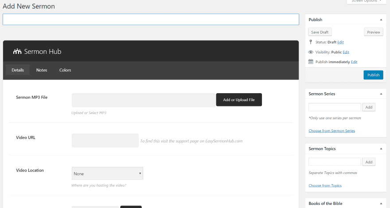Focus the Sermon MP3 File field
Viewport: 390px width, 208px height.
(x=144, y=100)
